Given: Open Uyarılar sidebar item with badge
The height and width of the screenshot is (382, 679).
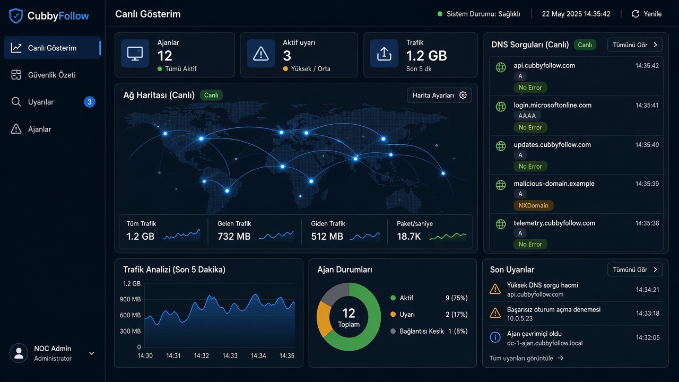Looking at the screenshot, I should click(x=52, y=102).
